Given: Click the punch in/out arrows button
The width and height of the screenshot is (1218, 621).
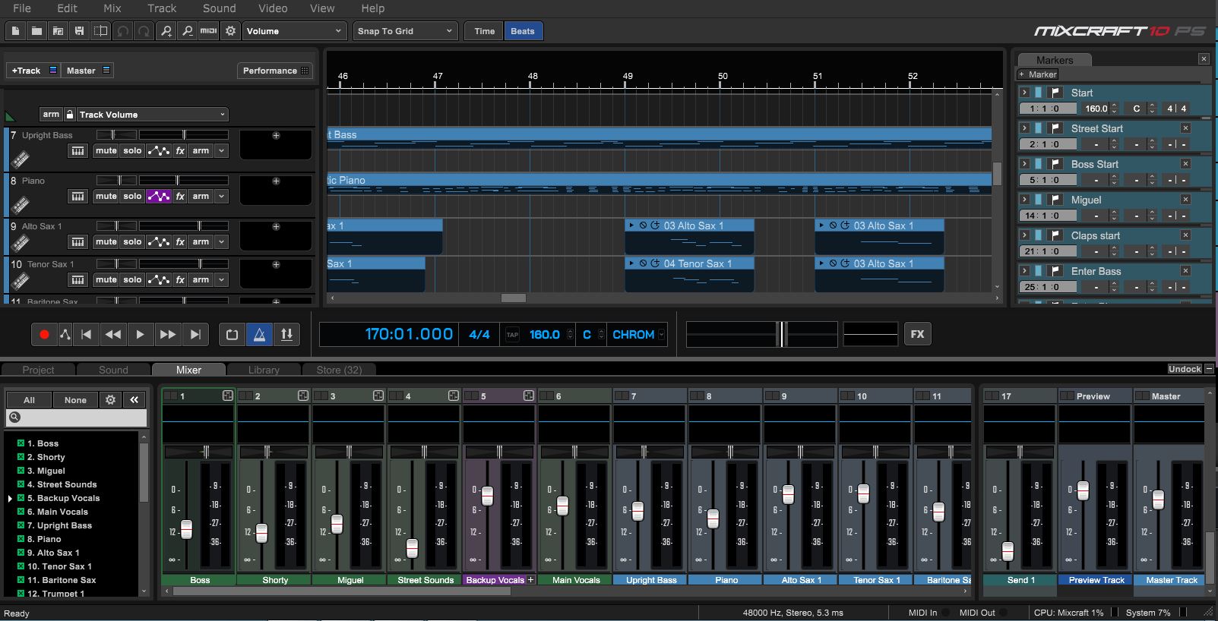Looking at the screenshot, I should point(286,334).
